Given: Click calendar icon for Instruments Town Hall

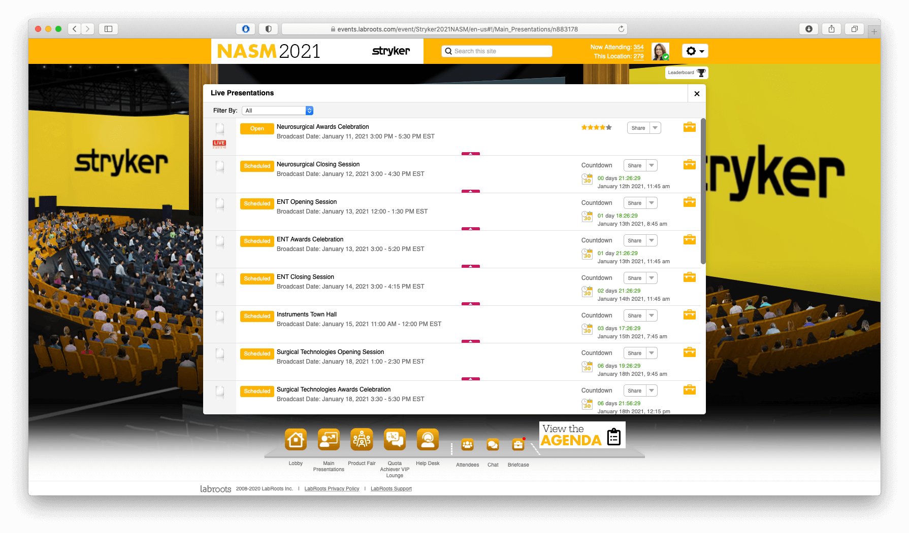Looking at the screenshot, I should [x=587, y=329].
